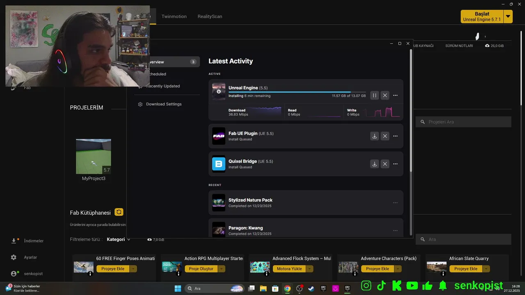Image resolution: width=525 pixels, height=295 pixels.
Task: Expand the Başlat launch version dropdown arrow
Action: point(508,16)
